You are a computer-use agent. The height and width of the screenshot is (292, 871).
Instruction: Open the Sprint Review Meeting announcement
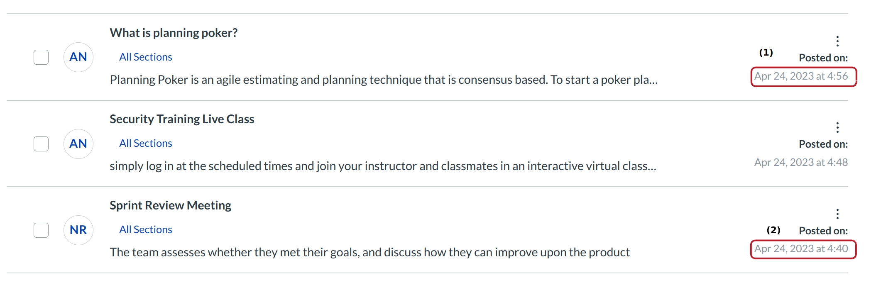tap(170, 205)
